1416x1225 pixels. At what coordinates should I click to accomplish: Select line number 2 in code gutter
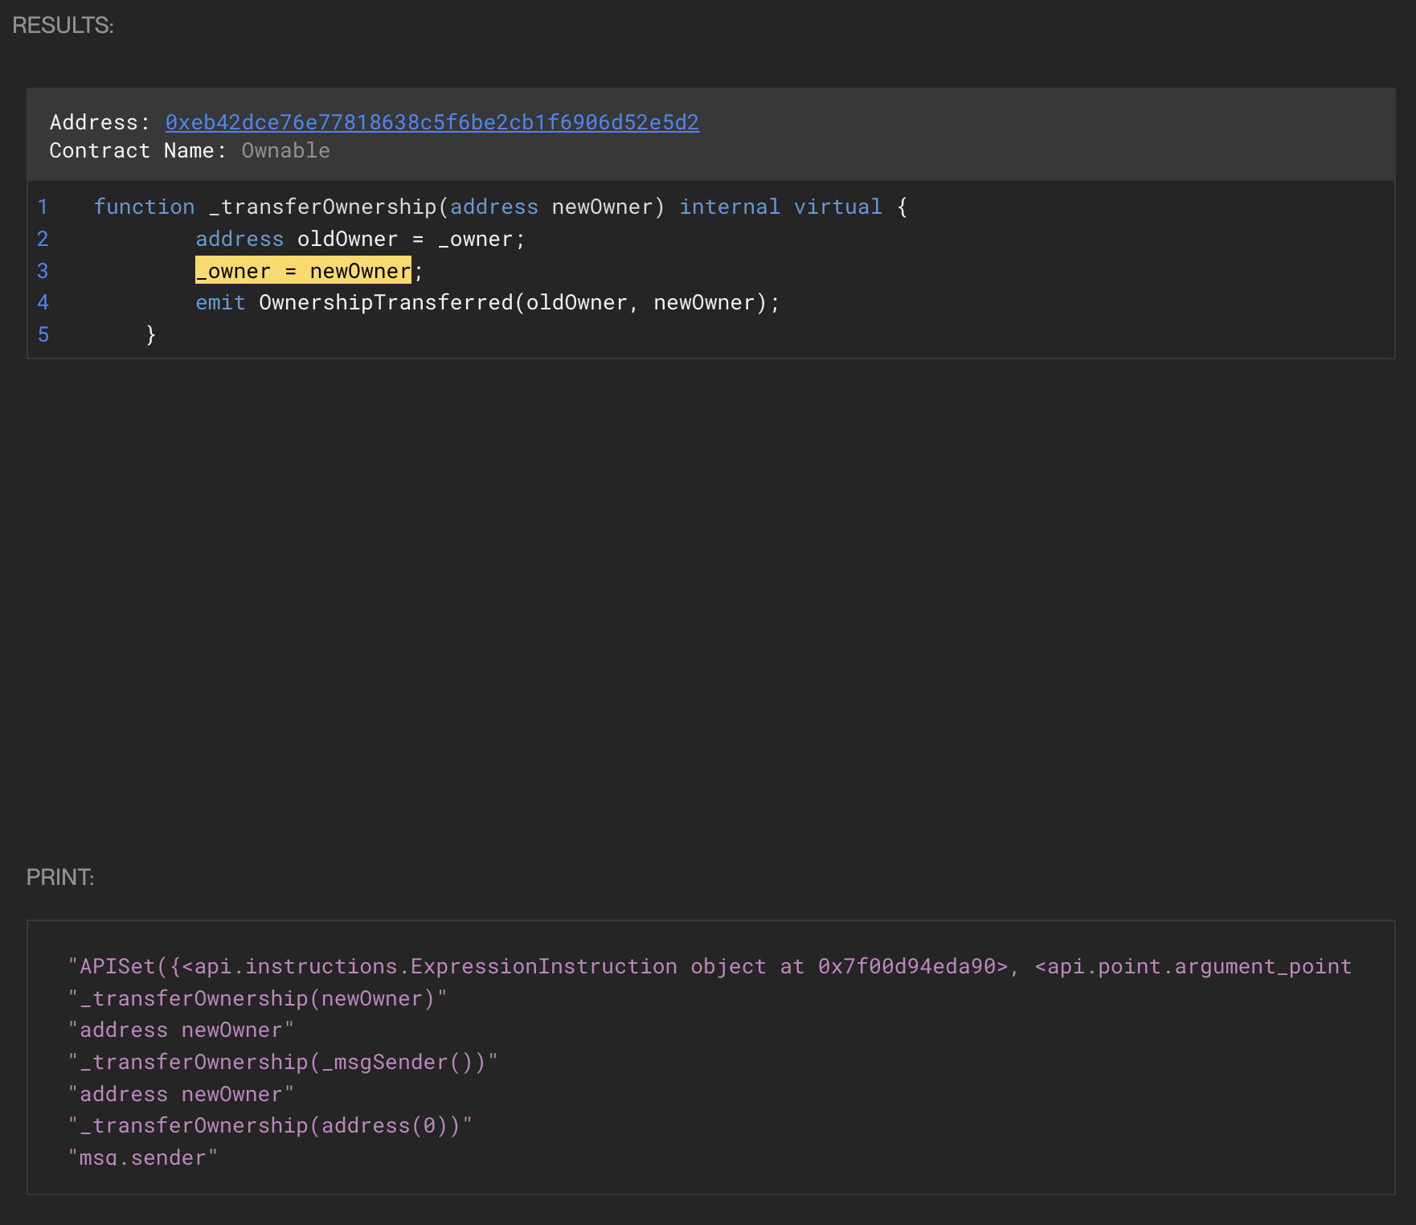pyautogui.click(x=43, y=239)
